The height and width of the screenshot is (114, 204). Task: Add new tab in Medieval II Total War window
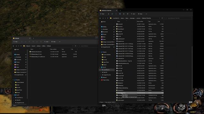click(120, 10)
